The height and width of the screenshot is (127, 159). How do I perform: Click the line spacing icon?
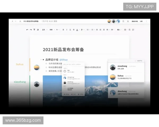[x=112, y=30]
